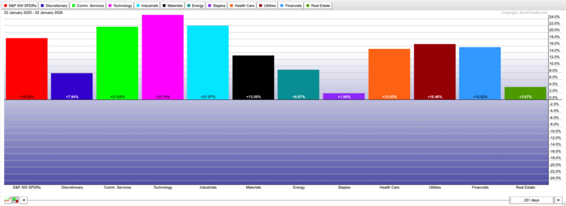
Task: Click the purple Staples bar
Action: point(344,96)
